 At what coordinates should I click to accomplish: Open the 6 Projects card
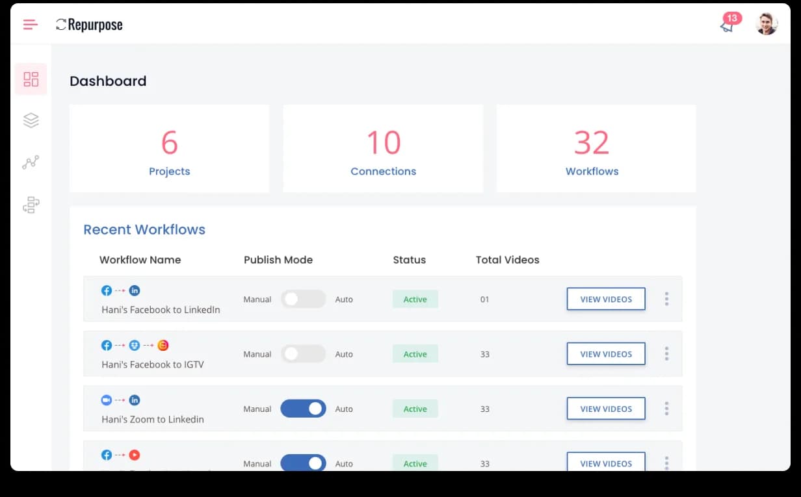(169, 148)
